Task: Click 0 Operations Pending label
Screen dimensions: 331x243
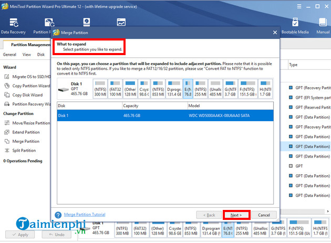Action: click(23, 161)
